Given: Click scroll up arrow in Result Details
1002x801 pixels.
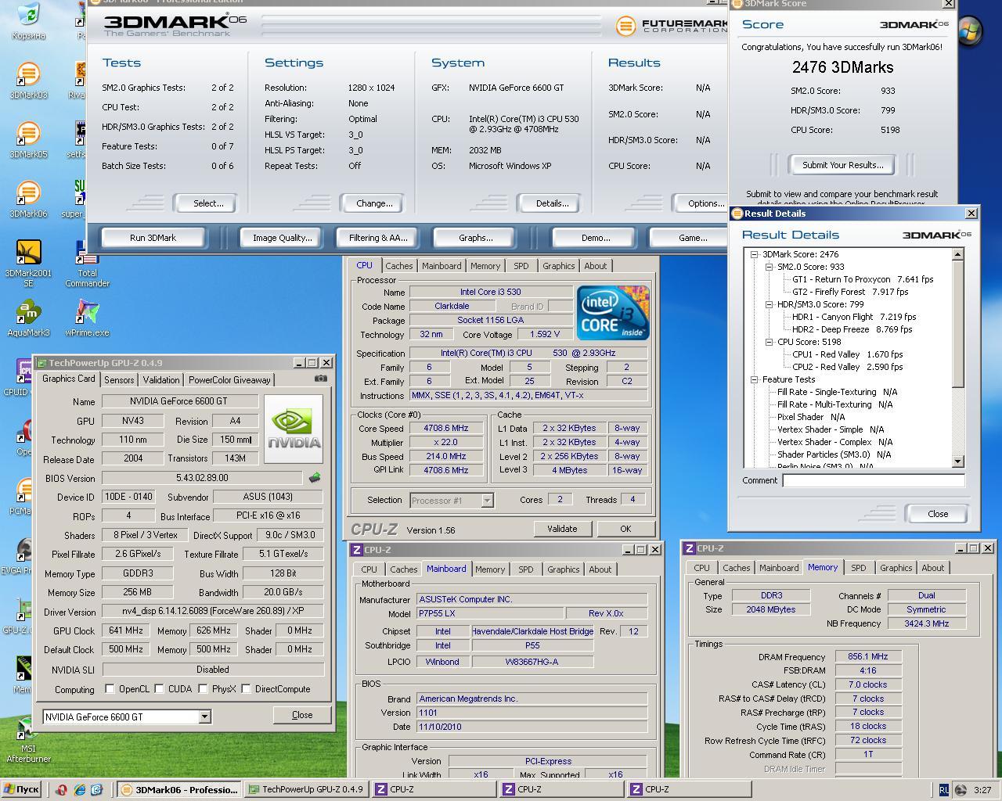Looking at the screenshot, I should coord(957,254).
